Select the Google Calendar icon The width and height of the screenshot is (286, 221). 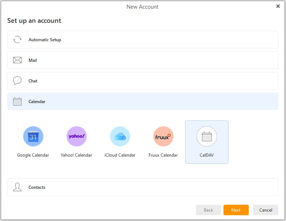(33, 136)
